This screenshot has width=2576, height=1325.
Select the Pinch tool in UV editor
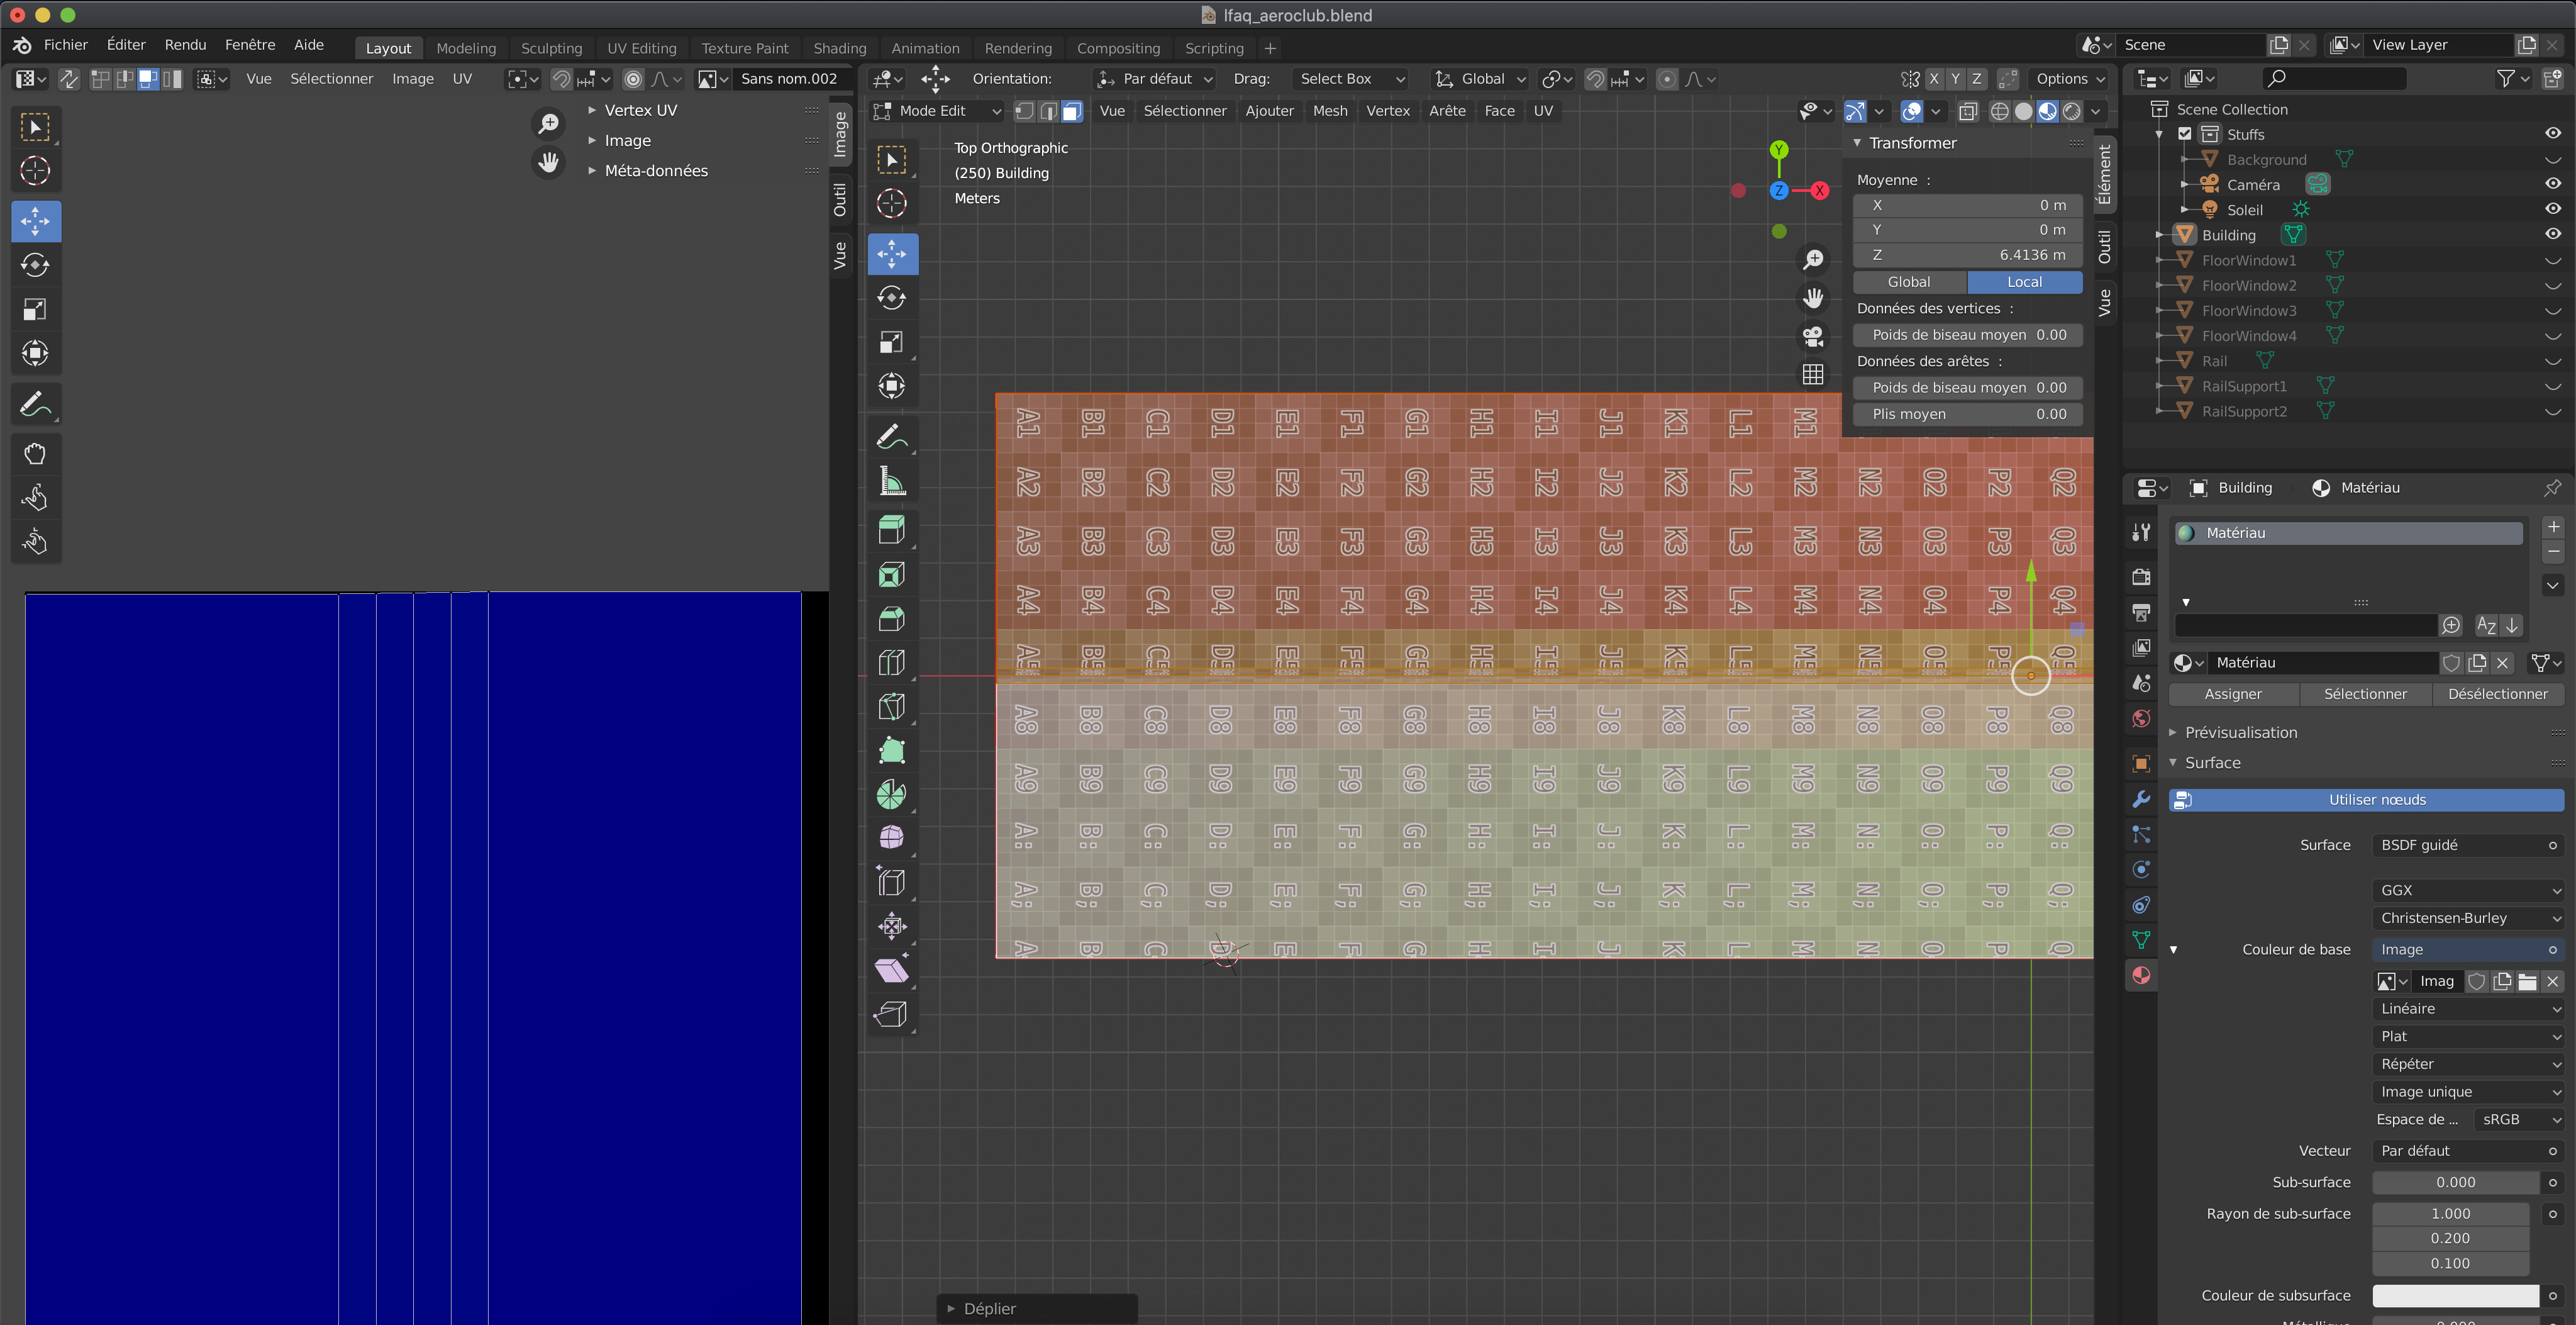[35, 542]
